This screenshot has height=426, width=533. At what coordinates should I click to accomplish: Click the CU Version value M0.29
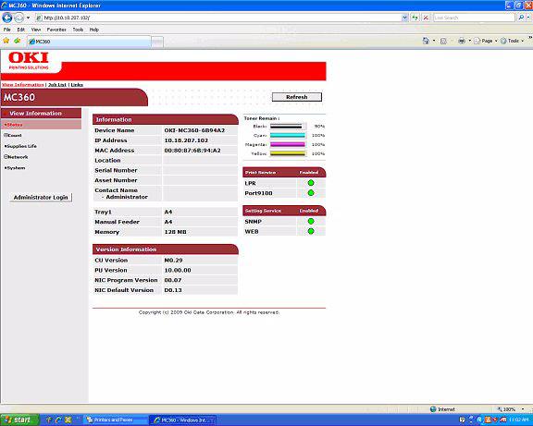click(173, 261)
